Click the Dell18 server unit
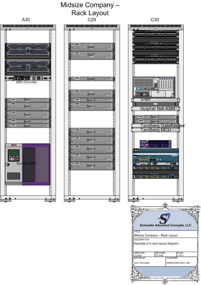 pos(155,121)
